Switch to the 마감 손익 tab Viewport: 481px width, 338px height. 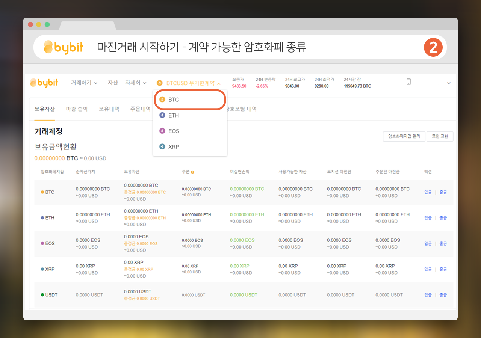coord(77,109)
